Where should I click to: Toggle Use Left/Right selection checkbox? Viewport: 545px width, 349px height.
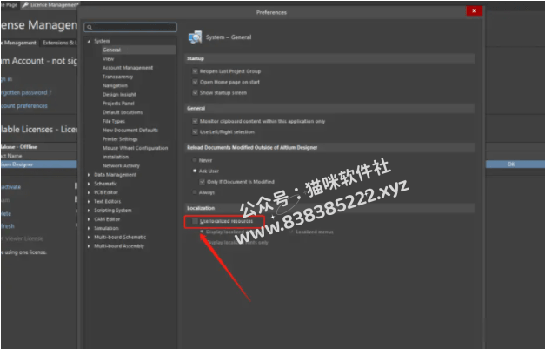click(x=195, y=132)
